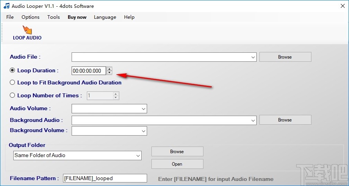Click the Buy now menu item
The height and width of the screenshot is (186, 349).
77,17
